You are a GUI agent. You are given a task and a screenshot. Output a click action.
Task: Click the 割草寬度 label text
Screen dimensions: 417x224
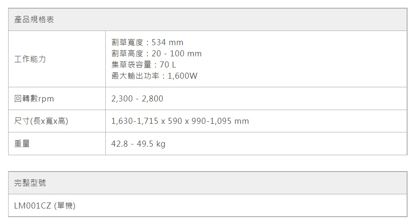tap(128, 42)
